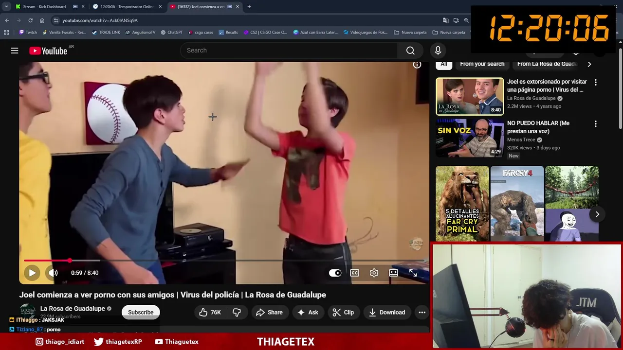623x350 pixels.
Task: Go to browser home page
Action: [42, 20]
